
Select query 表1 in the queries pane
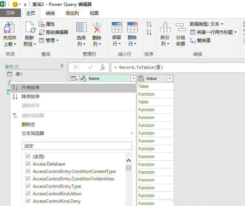click(x=15, y=74)
